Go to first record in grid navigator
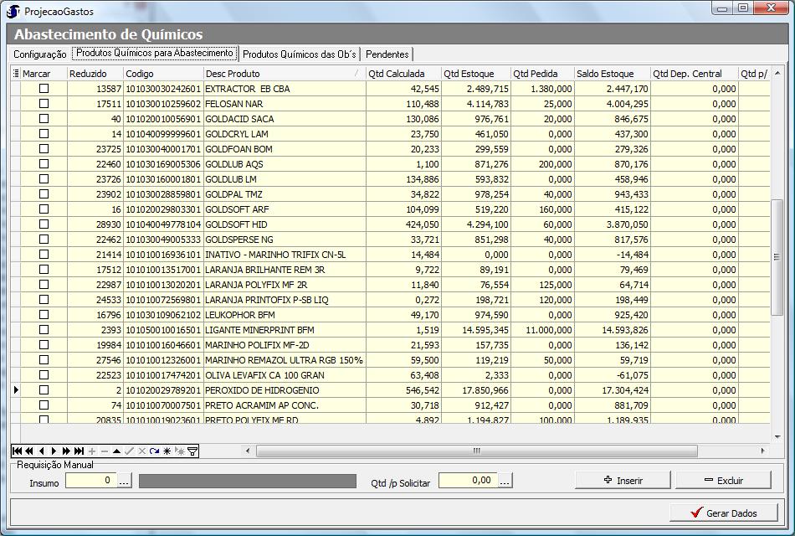 coord(17,451)
